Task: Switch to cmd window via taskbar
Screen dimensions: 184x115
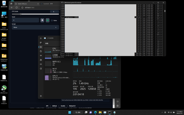Action: 110,112
